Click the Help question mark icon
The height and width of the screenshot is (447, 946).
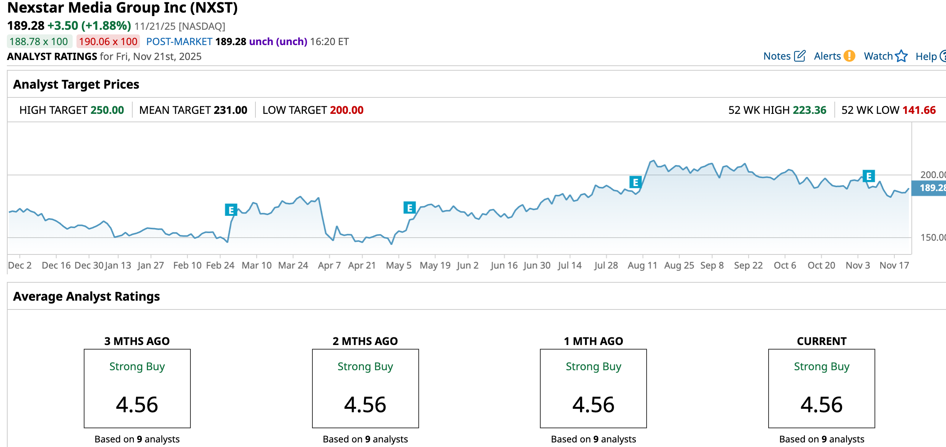point(943,56)
